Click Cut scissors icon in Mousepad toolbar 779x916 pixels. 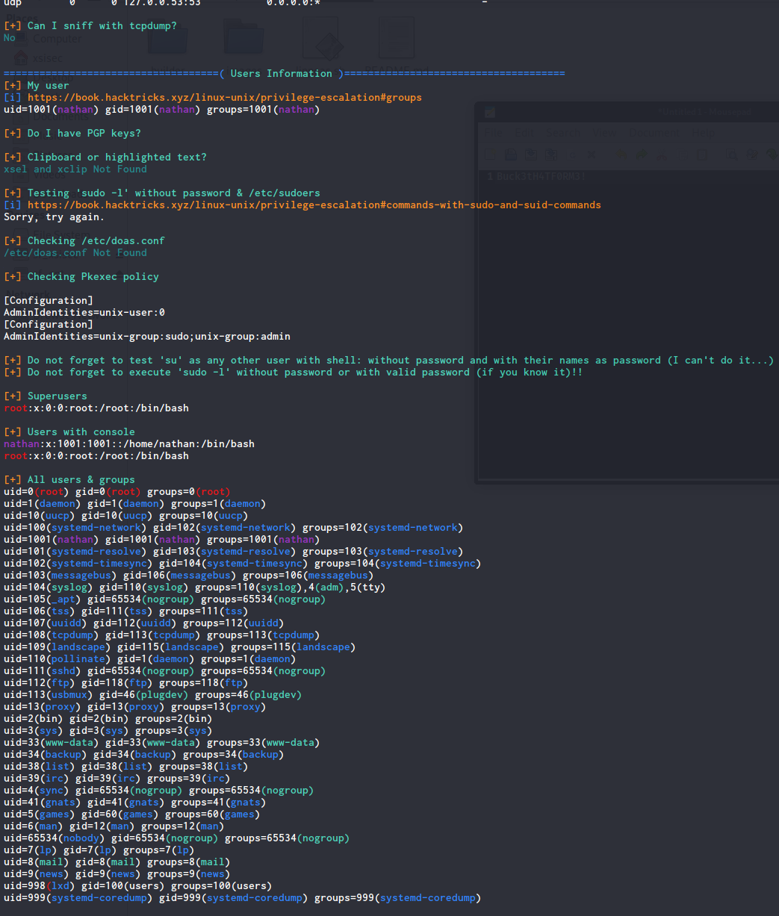(x=662, y=155)
